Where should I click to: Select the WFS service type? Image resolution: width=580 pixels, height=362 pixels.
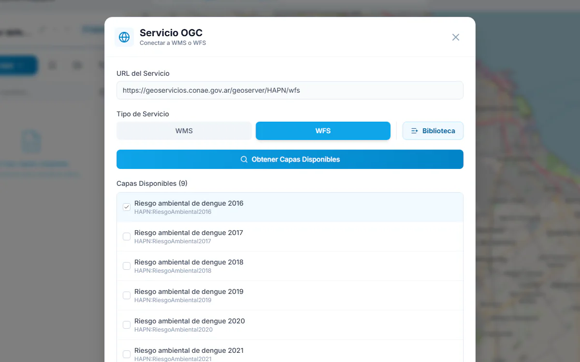pyautogui.click(x=323, y=131)
